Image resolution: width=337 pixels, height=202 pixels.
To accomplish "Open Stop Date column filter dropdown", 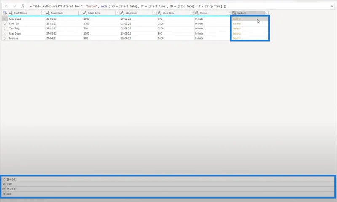I will click(155, 13).
